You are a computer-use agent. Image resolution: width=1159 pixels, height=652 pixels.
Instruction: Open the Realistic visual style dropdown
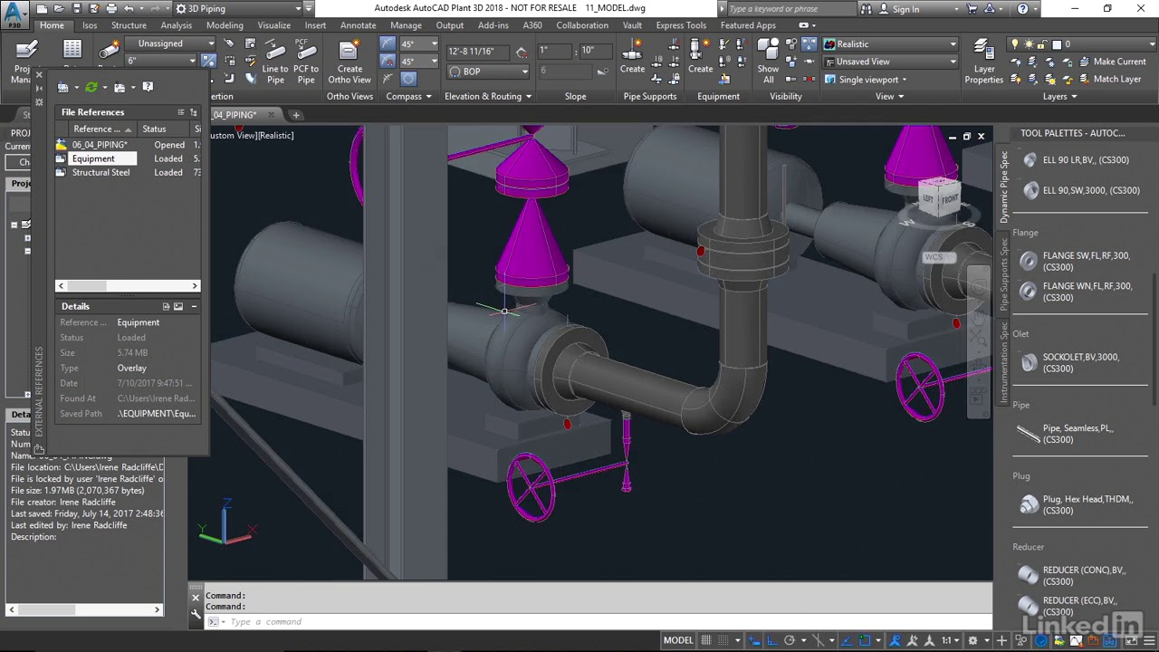click(x=889, y=43)
